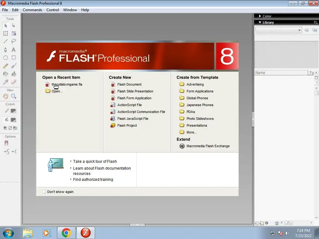Click the Windows Start button
The image size is (319, 239).
[8, 233]
